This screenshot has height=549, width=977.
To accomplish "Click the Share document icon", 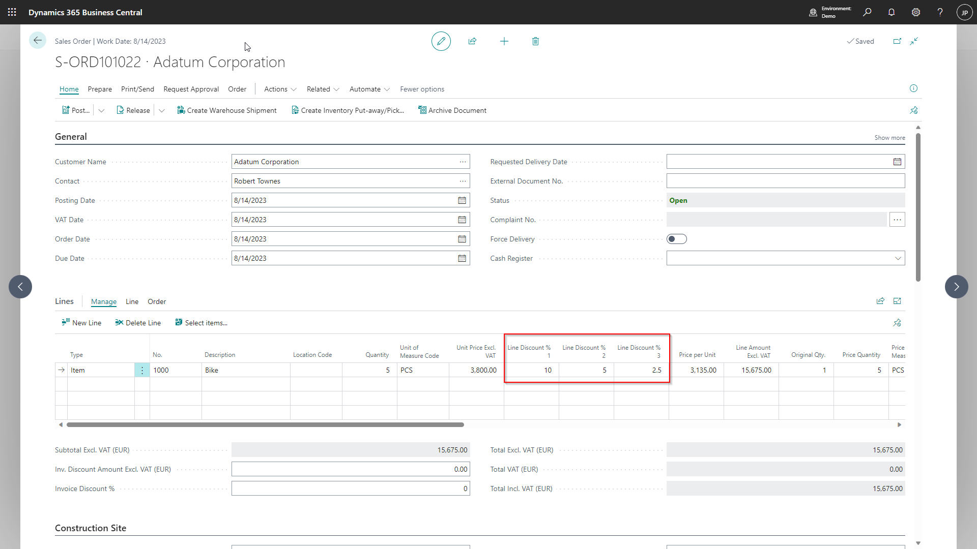I will point(472,41).
